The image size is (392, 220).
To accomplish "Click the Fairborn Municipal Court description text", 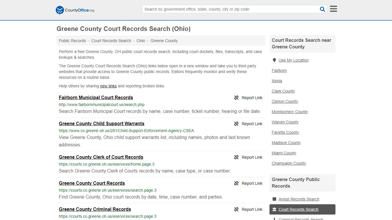I will click(x=160, y=111).
